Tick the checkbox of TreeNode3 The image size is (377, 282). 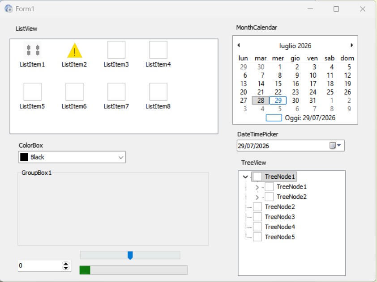(x=257, y=217)
